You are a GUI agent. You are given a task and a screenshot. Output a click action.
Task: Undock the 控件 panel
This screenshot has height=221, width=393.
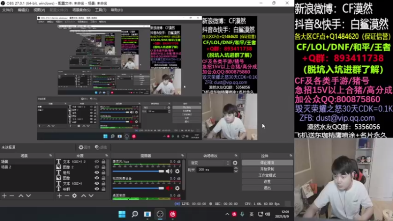pos(291,156)
